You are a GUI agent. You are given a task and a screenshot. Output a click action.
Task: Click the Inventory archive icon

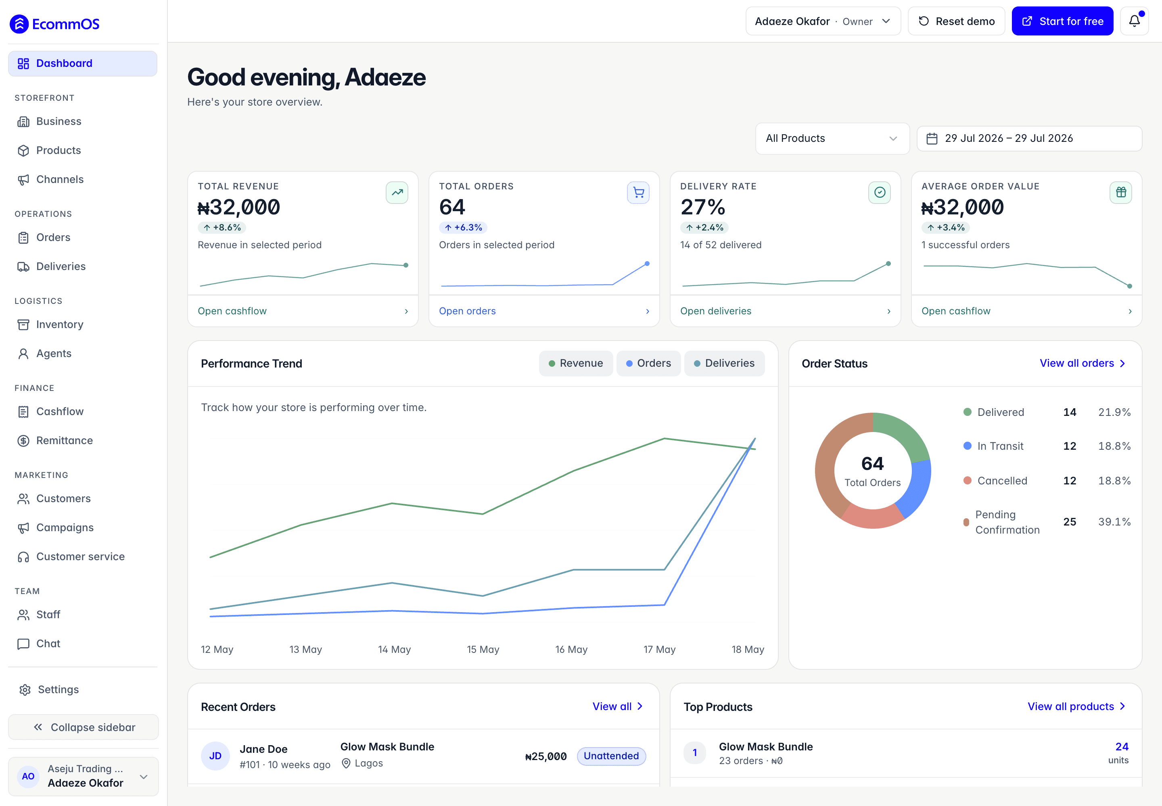(x=23, y=325)
